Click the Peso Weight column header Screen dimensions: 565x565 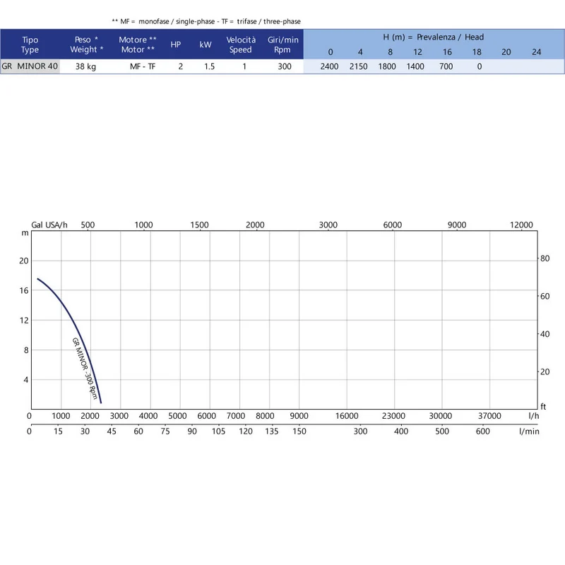tap(86, 44)
